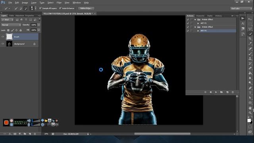
Task: Select the Quick Selection tool in toolbar
Action: pyautogui.click(x=250, y=34)
